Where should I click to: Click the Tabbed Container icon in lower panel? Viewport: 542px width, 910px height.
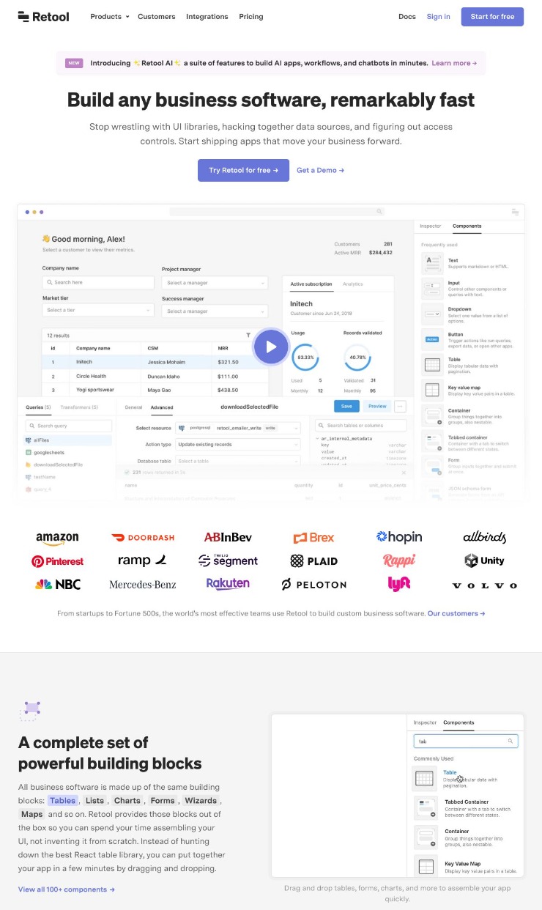[x=425, y=808]
